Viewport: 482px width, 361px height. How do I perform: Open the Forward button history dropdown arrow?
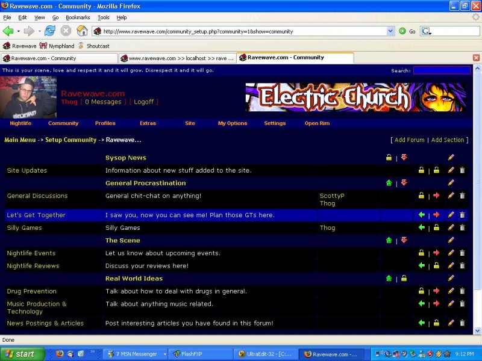[x=40, y=31]
